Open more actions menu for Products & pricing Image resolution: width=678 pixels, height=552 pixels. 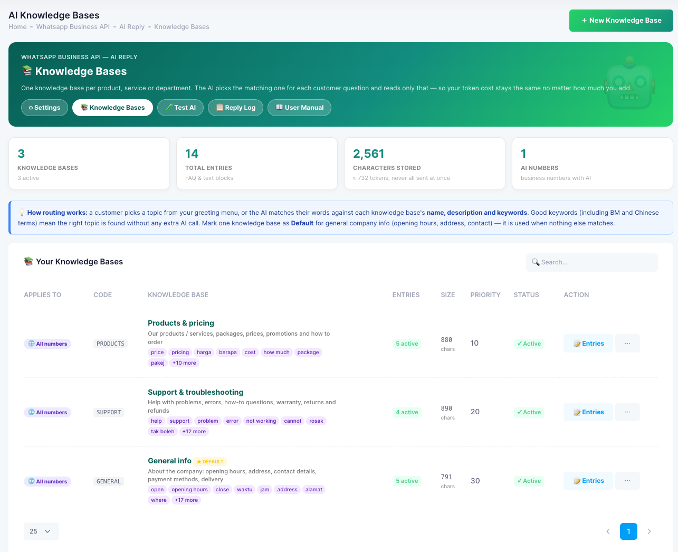point(627,344)
